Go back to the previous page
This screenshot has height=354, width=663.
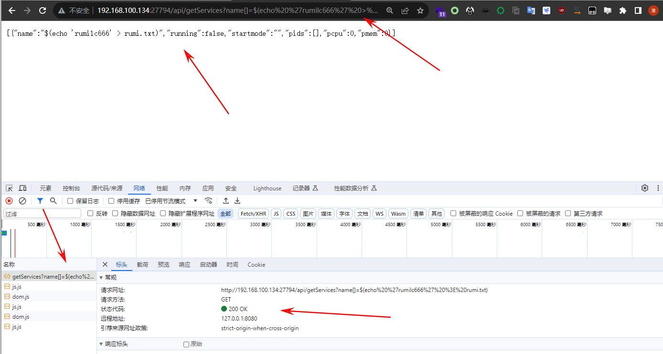[x=12, y=10]
